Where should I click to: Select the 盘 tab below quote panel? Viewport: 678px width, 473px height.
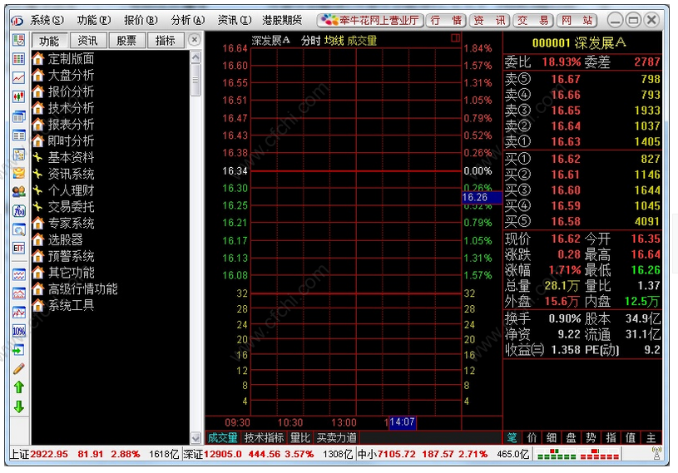pyautogui.click(x=572, y=437)
